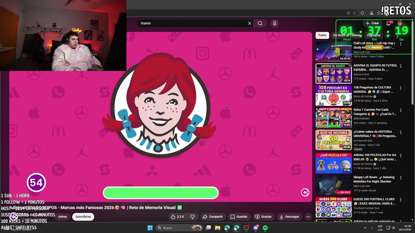Open Salva 1 Cancion Random thumbnail
This screenshot has height=233, width=415.
334,118
